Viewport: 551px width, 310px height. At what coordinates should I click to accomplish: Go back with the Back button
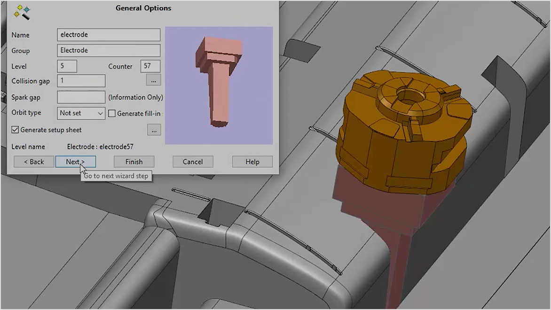tap(34, 162)
